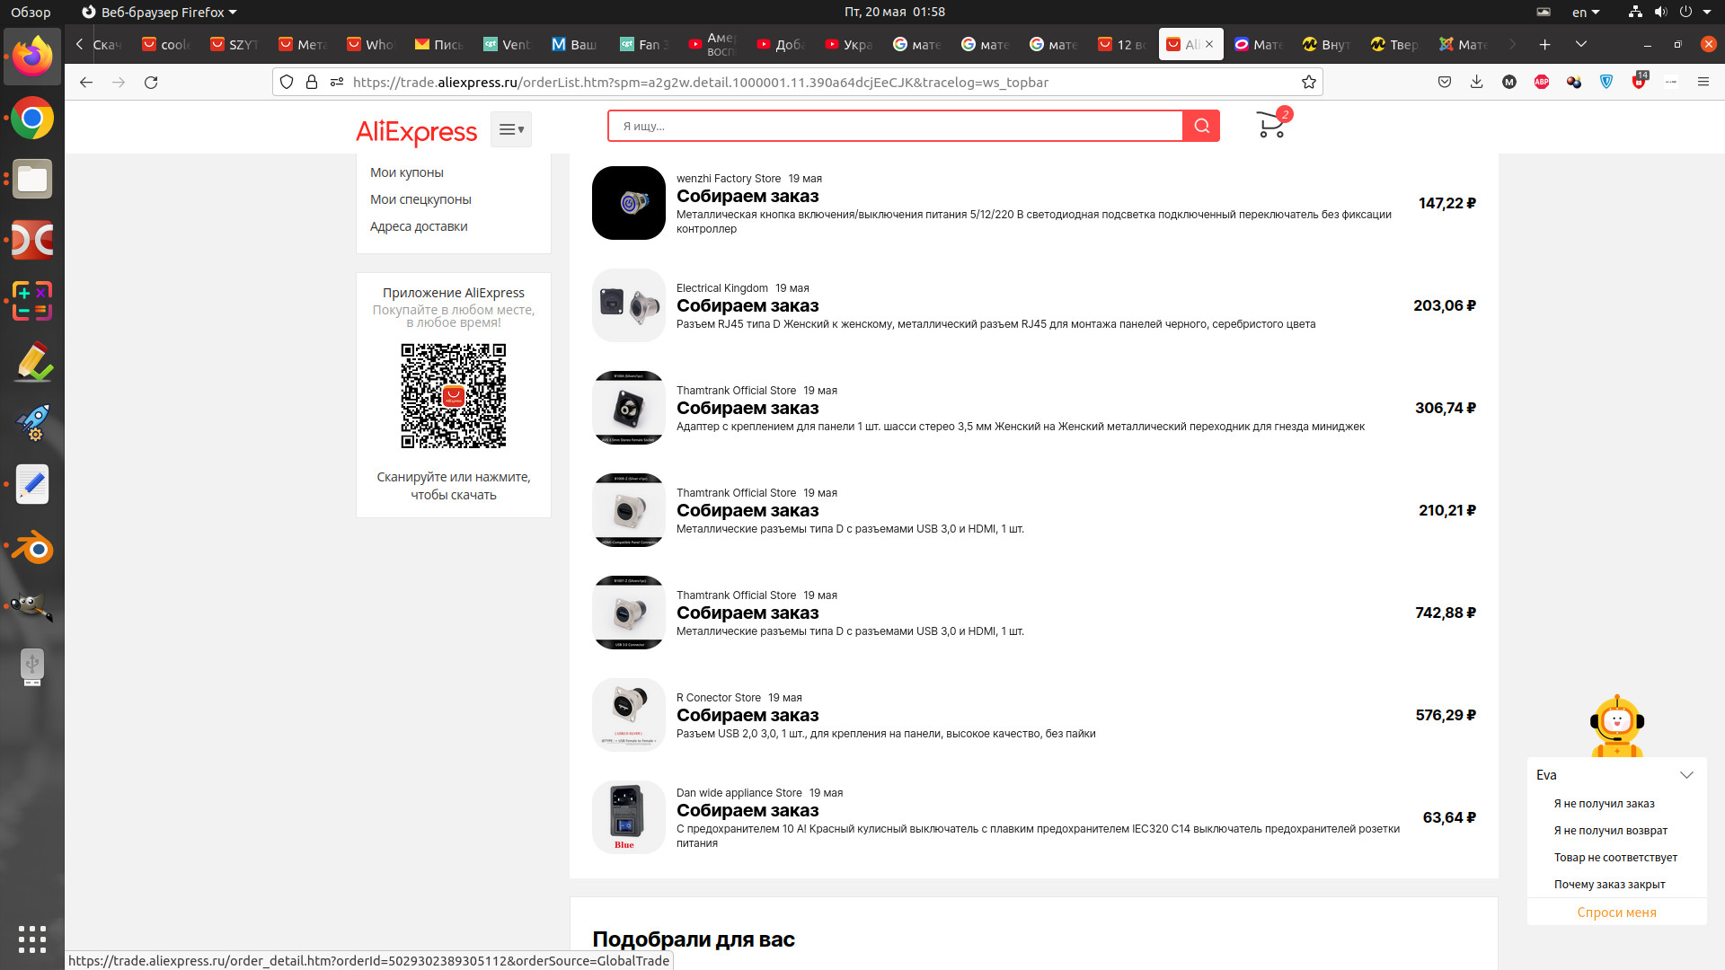Switch to the "Укра" YouTube tab
1725x970 pixels.
tap(850, 44)
